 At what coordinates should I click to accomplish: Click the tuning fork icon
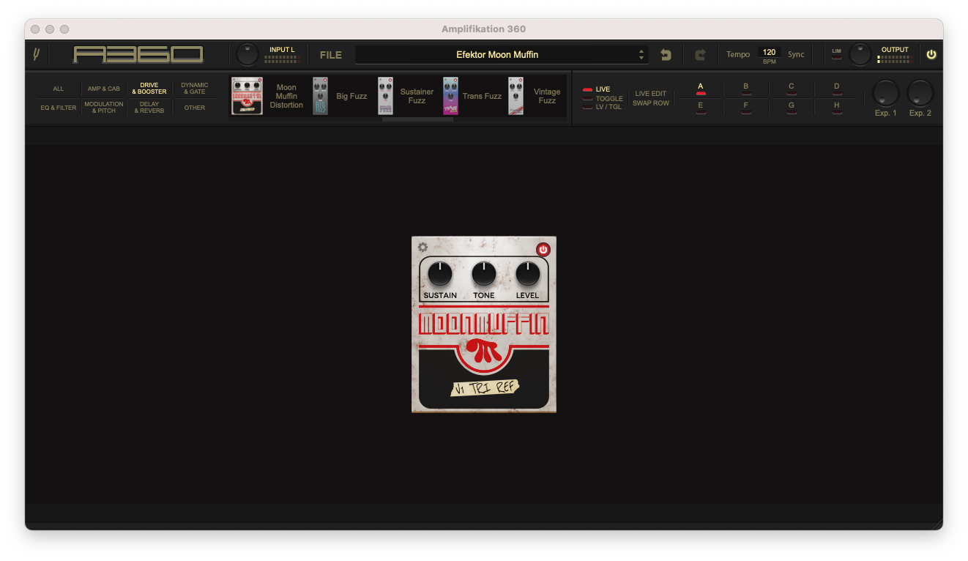[x=36, y=54]
